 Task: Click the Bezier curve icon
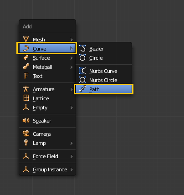coord(82,48)
